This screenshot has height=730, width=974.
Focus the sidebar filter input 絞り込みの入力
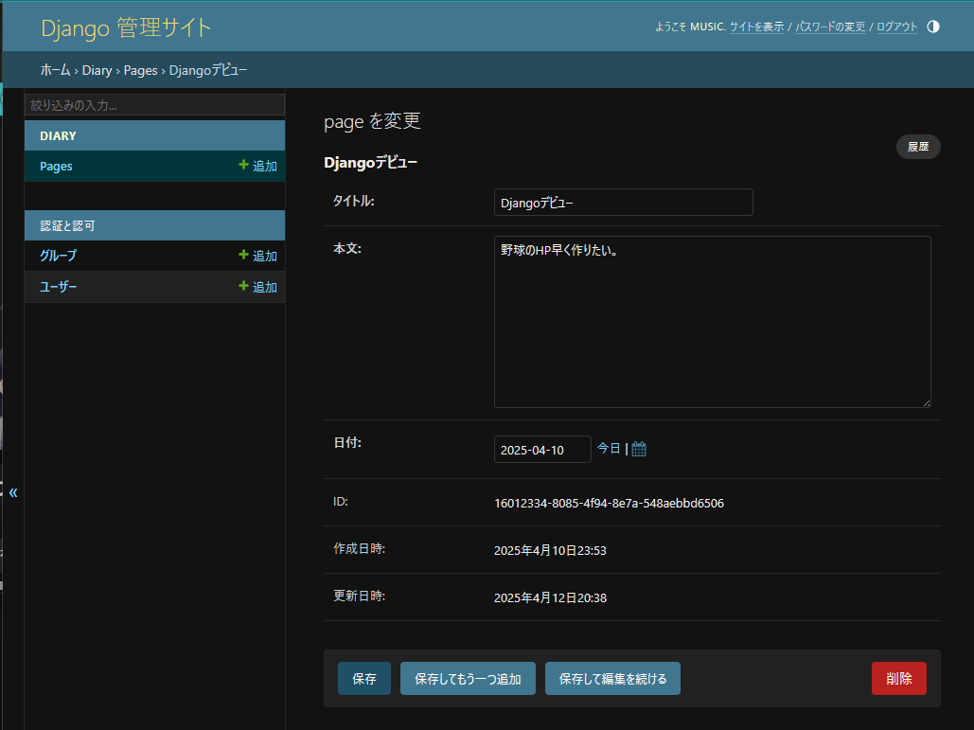154,105
